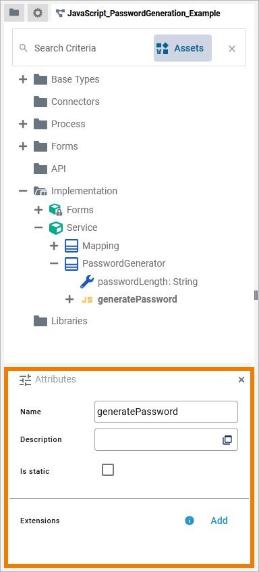Open the folder icon tab at top
The height and width of the screenshot is (572, 259).
[x=15, y=13]
